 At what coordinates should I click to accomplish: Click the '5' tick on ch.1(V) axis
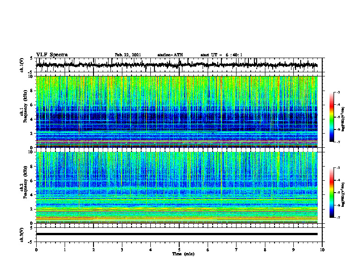pos(32,59)
